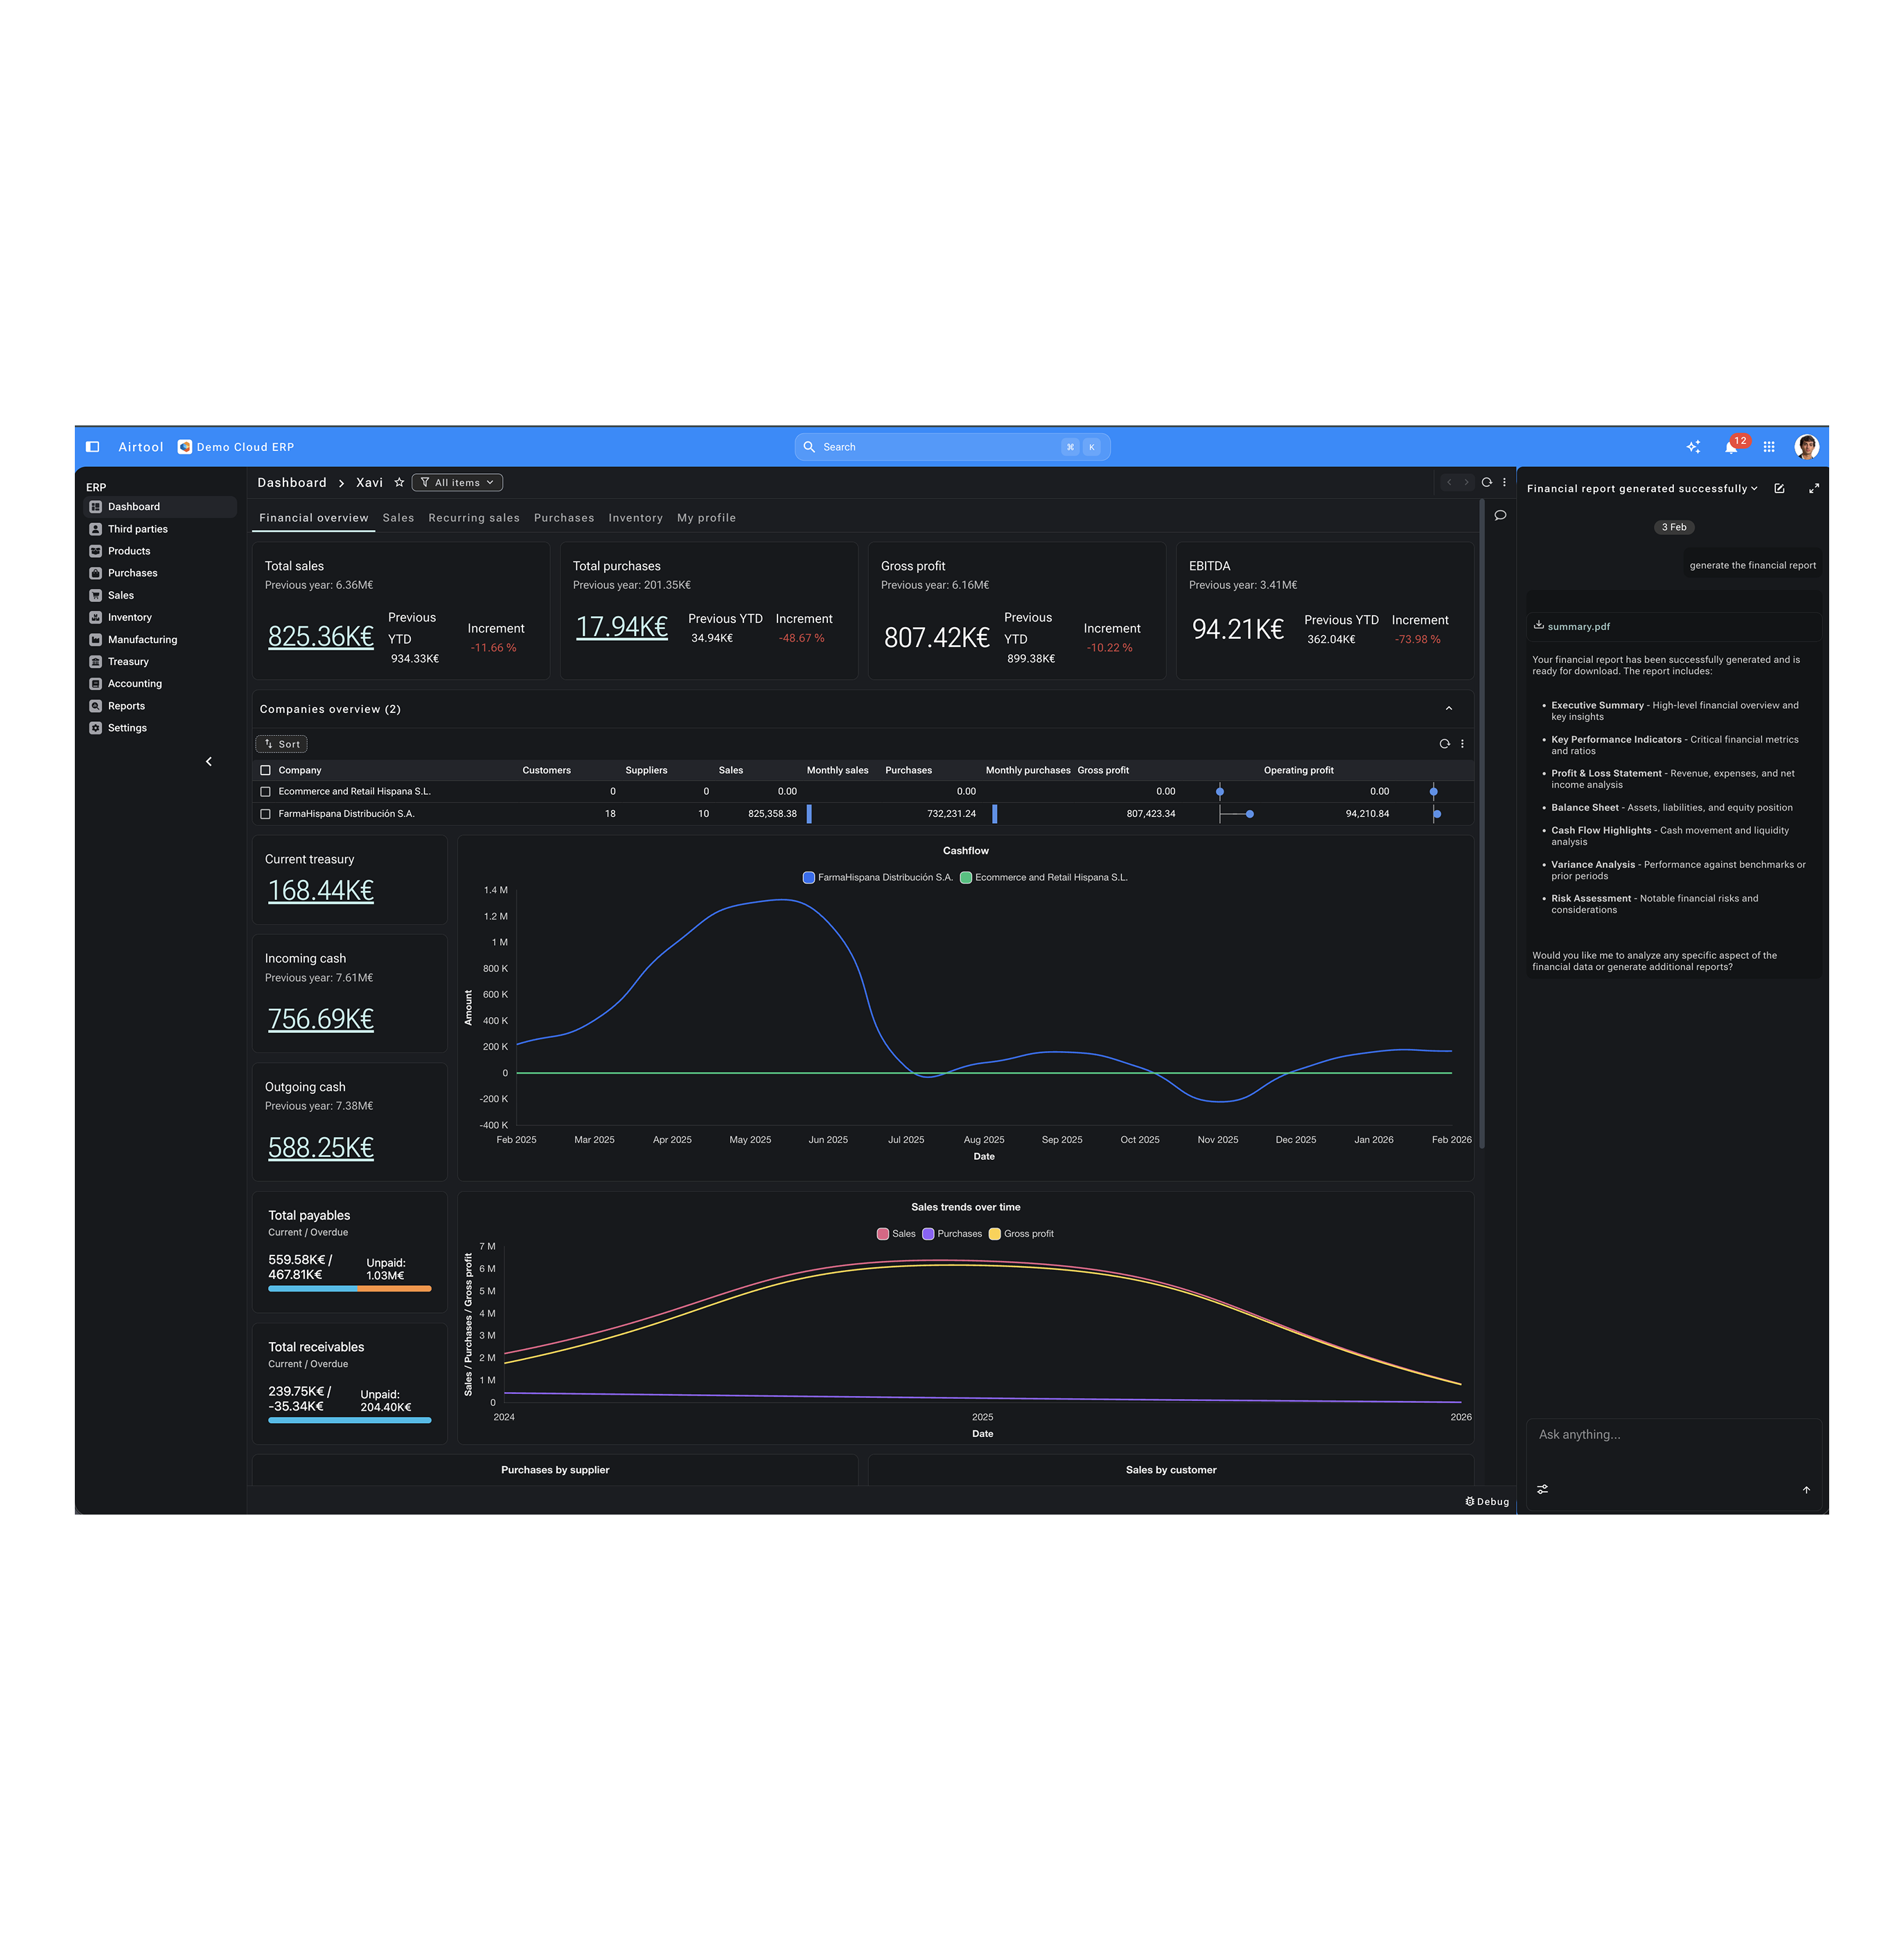This screenshot has height=1940, width=1904.
Task: Refresh the Companies overview table
Action: [x=1444, y=744]
